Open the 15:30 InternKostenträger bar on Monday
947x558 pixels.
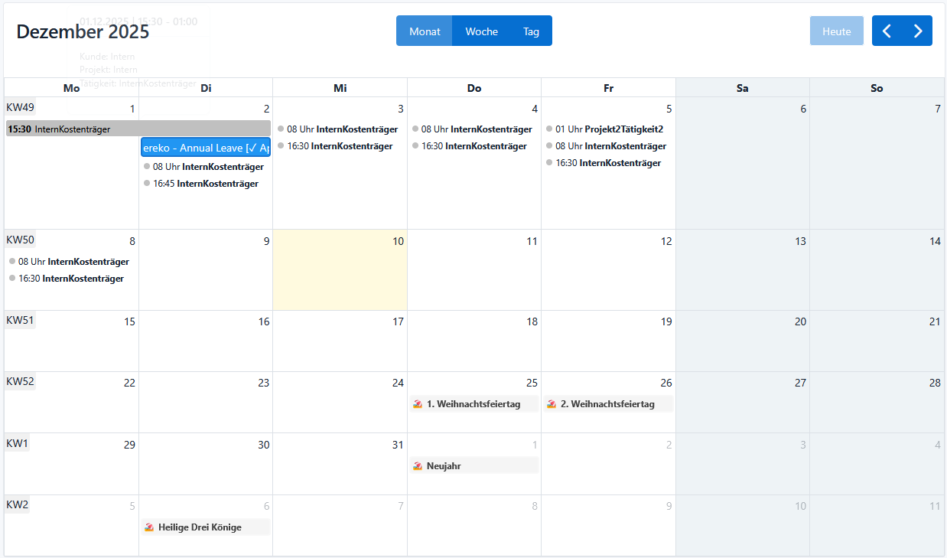pyautogui.click(x=138, y=129)
